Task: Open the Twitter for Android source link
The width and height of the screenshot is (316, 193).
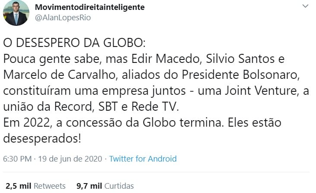Action: tap(143, 159)
